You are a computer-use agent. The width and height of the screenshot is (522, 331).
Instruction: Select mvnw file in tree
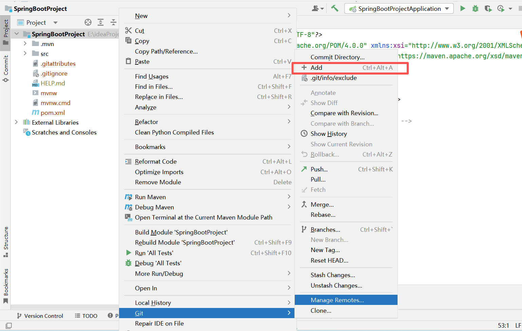[x=44, y=93]
